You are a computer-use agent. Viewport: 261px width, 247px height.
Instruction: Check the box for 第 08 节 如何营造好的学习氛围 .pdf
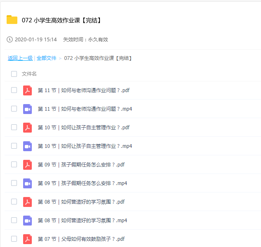pyautogui.click(x=14, y=202)
